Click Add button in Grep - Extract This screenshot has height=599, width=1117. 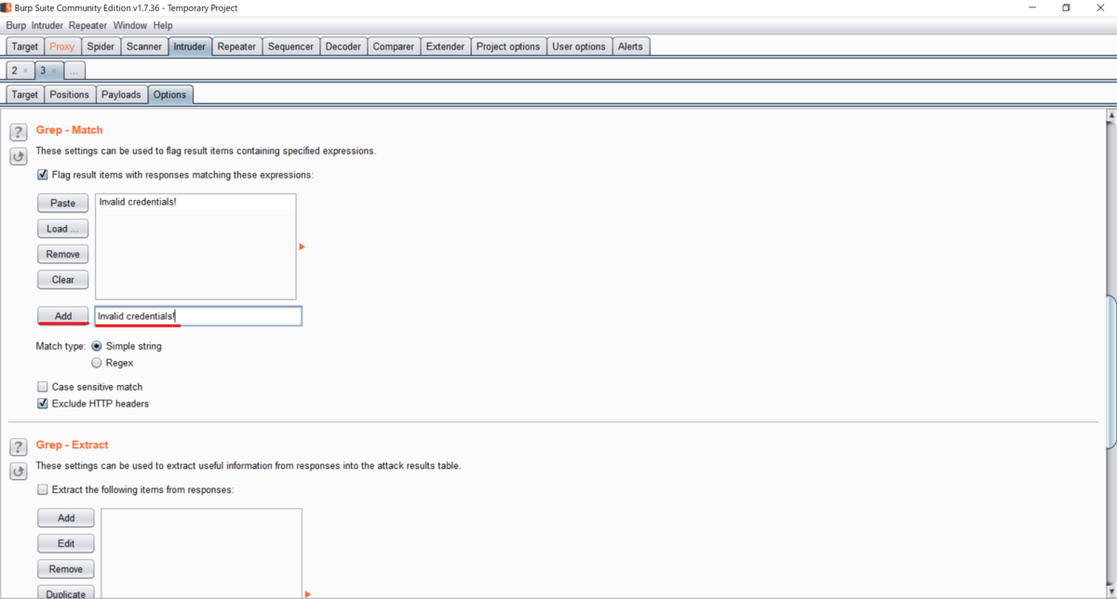click(66, 518)
